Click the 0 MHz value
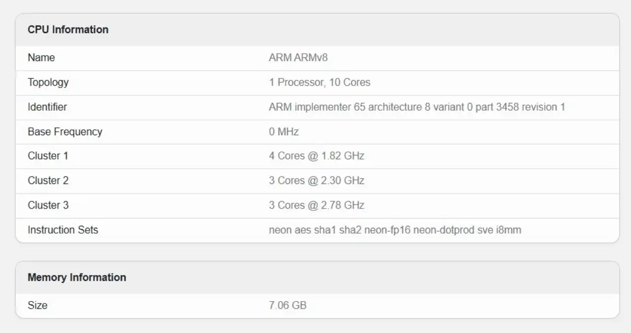The height and width of the screenshot is (333, 631). (284, 131)
